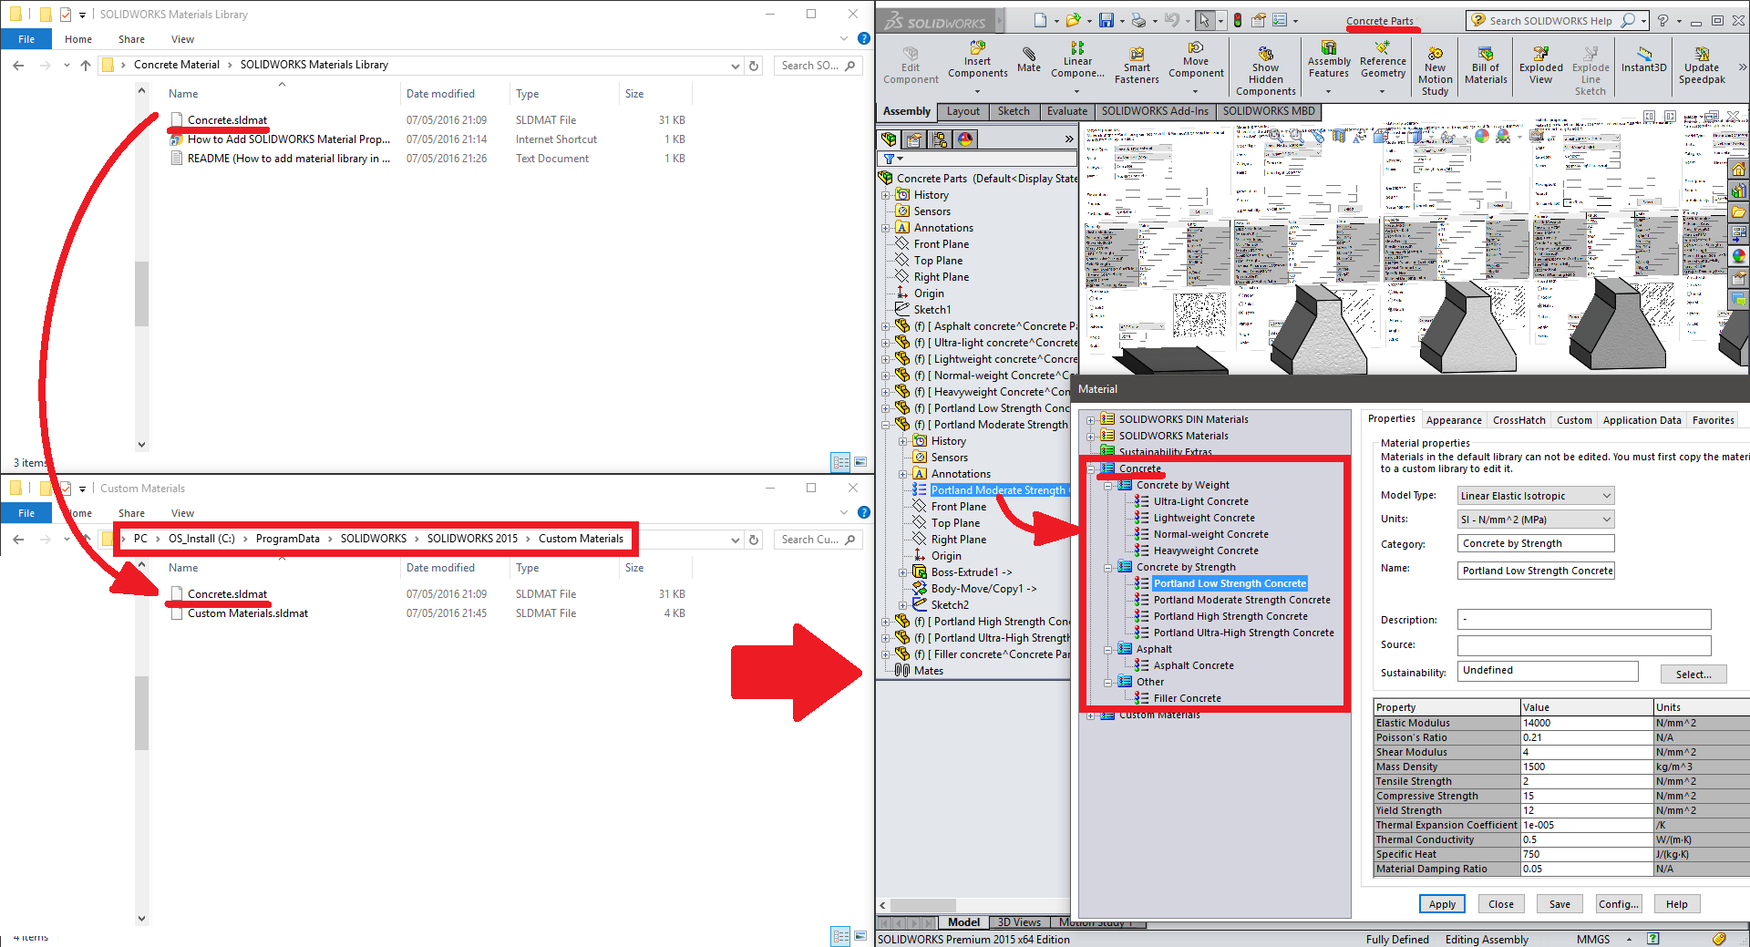1750x947 pixels.
Task: Click the Search SOLIDWORKS Help field
Action: [x=1558, y=20]
